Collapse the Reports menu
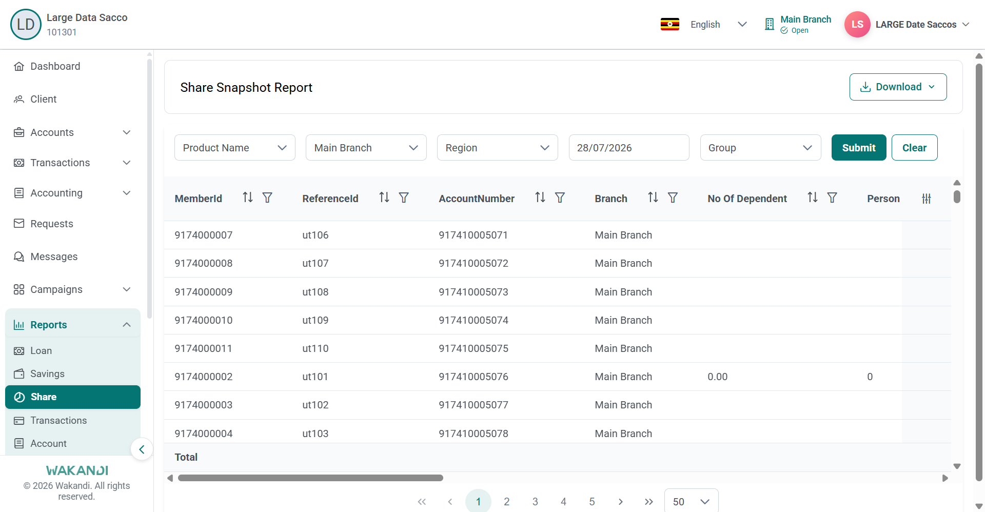Viewport: 985px width, 512px height. point(73,325)
